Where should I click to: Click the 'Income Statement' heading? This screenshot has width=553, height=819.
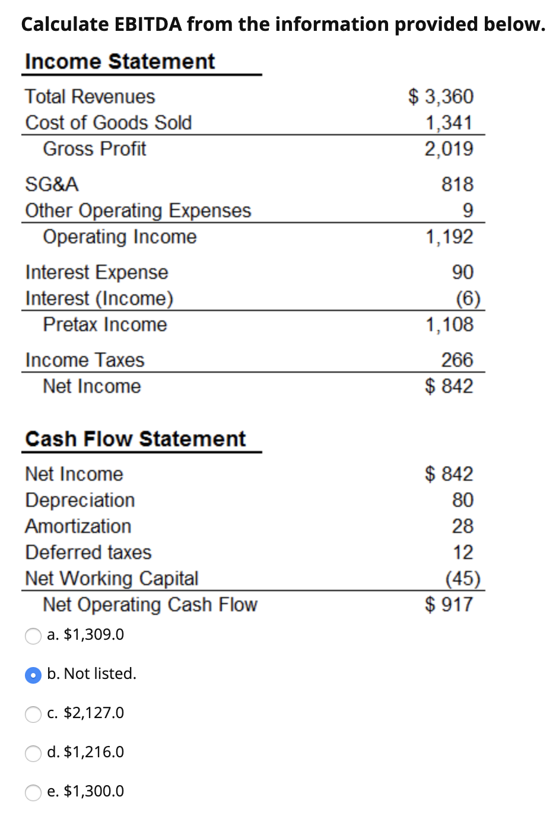(x=120, y=61)
